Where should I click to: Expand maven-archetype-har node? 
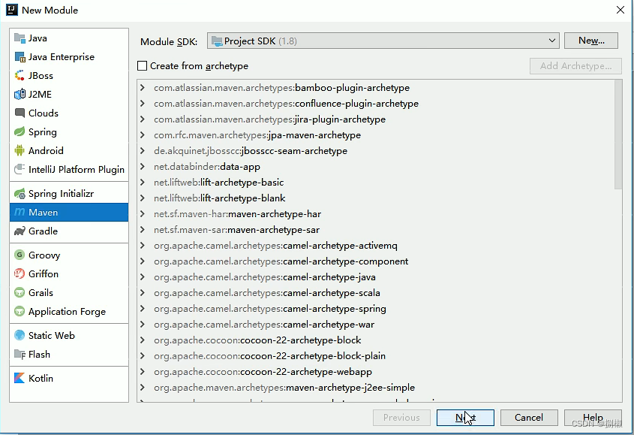click(x=143, y=214)
